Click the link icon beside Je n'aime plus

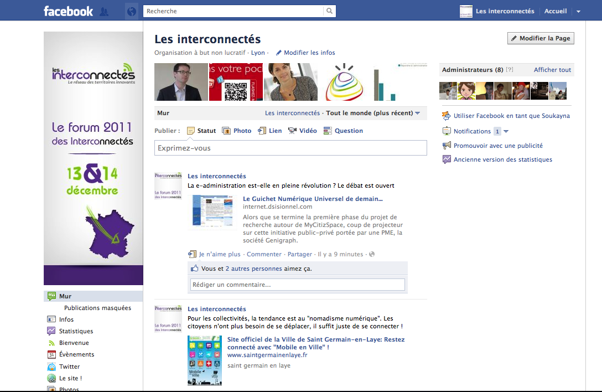pos(192,254)
